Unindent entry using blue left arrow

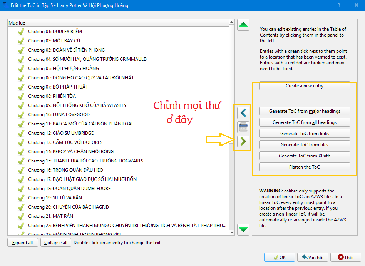pos(243,113)
